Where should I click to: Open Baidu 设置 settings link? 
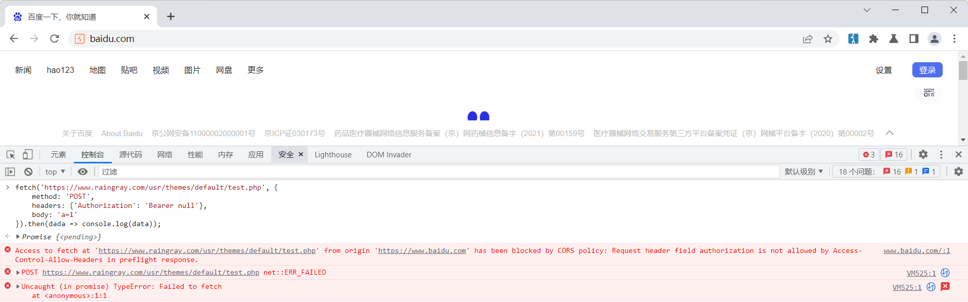coord(884,70)
